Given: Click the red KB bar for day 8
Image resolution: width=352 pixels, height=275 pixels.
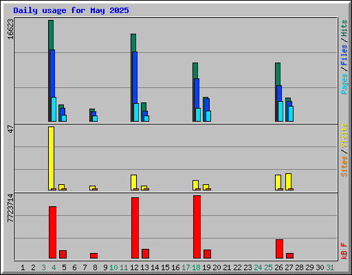Looking at the screenshot, I should [93, 256].
